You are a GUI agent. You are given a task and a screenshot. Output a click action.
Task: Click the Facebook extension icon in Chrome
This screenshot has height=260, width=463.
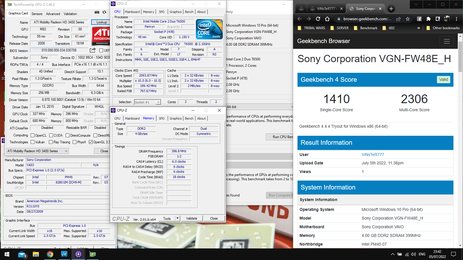419,19
